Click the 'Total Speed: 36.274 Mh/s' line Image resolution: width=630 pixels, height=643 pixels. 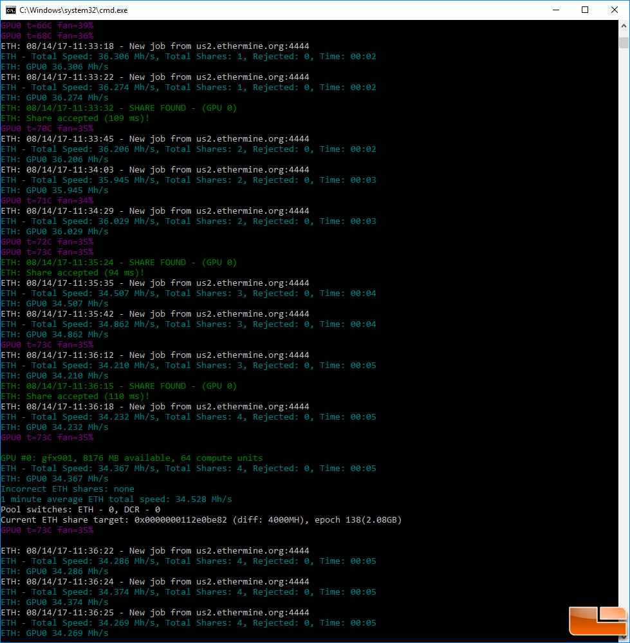(188, 87)
